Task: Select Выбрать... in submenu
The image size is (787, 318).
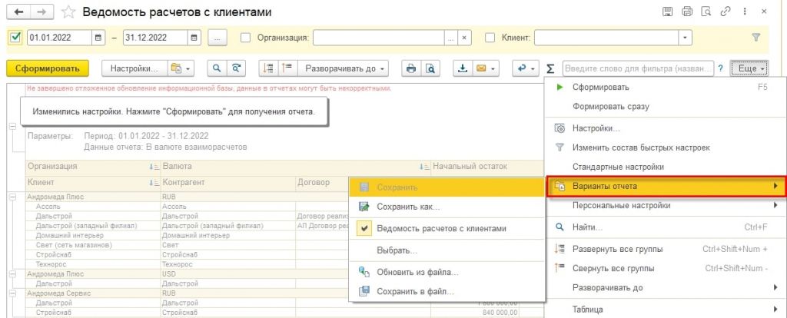Action: coord(447,250)
